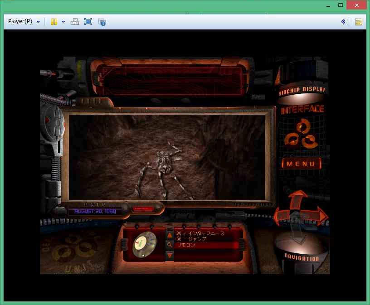Screen dimensions: 370x305
Task: Click the red message display panel
Action: 171,80
